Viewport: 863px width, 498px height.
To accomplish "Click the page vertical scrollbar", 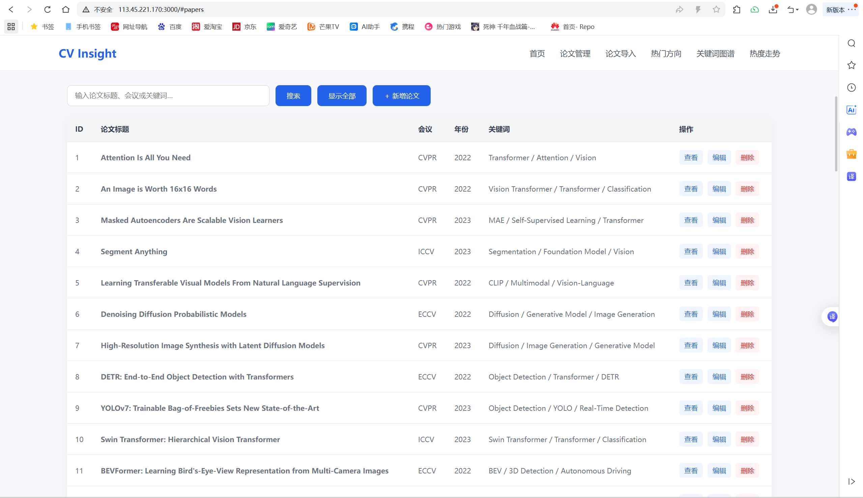I will point(836,133).
